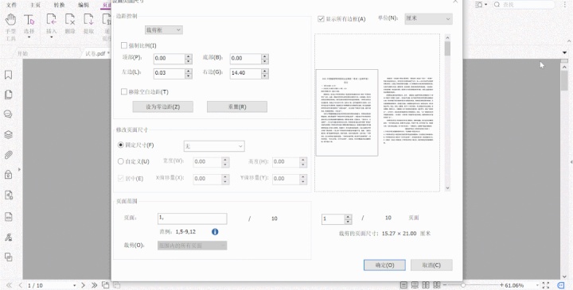Open the 裁剪框 box type dropdown
The image size is (573, 290).
[164, 30]
